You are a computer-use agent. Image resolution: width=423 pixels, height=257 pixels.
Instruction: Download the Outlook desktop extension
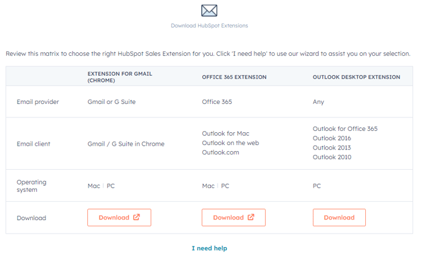pyautogui.click(x=339, y=218)
